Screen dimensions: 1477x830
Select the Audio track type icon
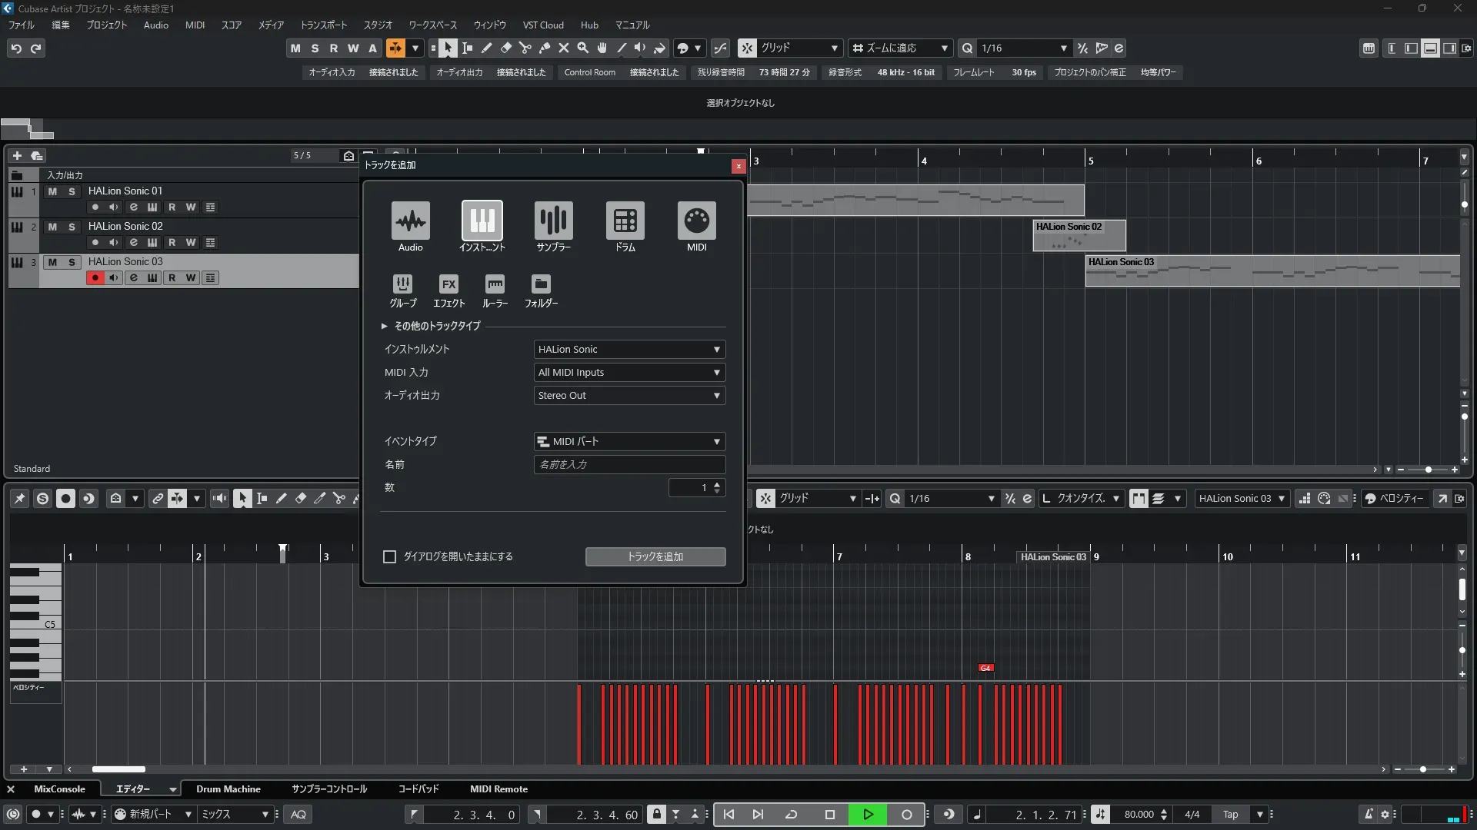pyautogui.click(x=410, y=221)
